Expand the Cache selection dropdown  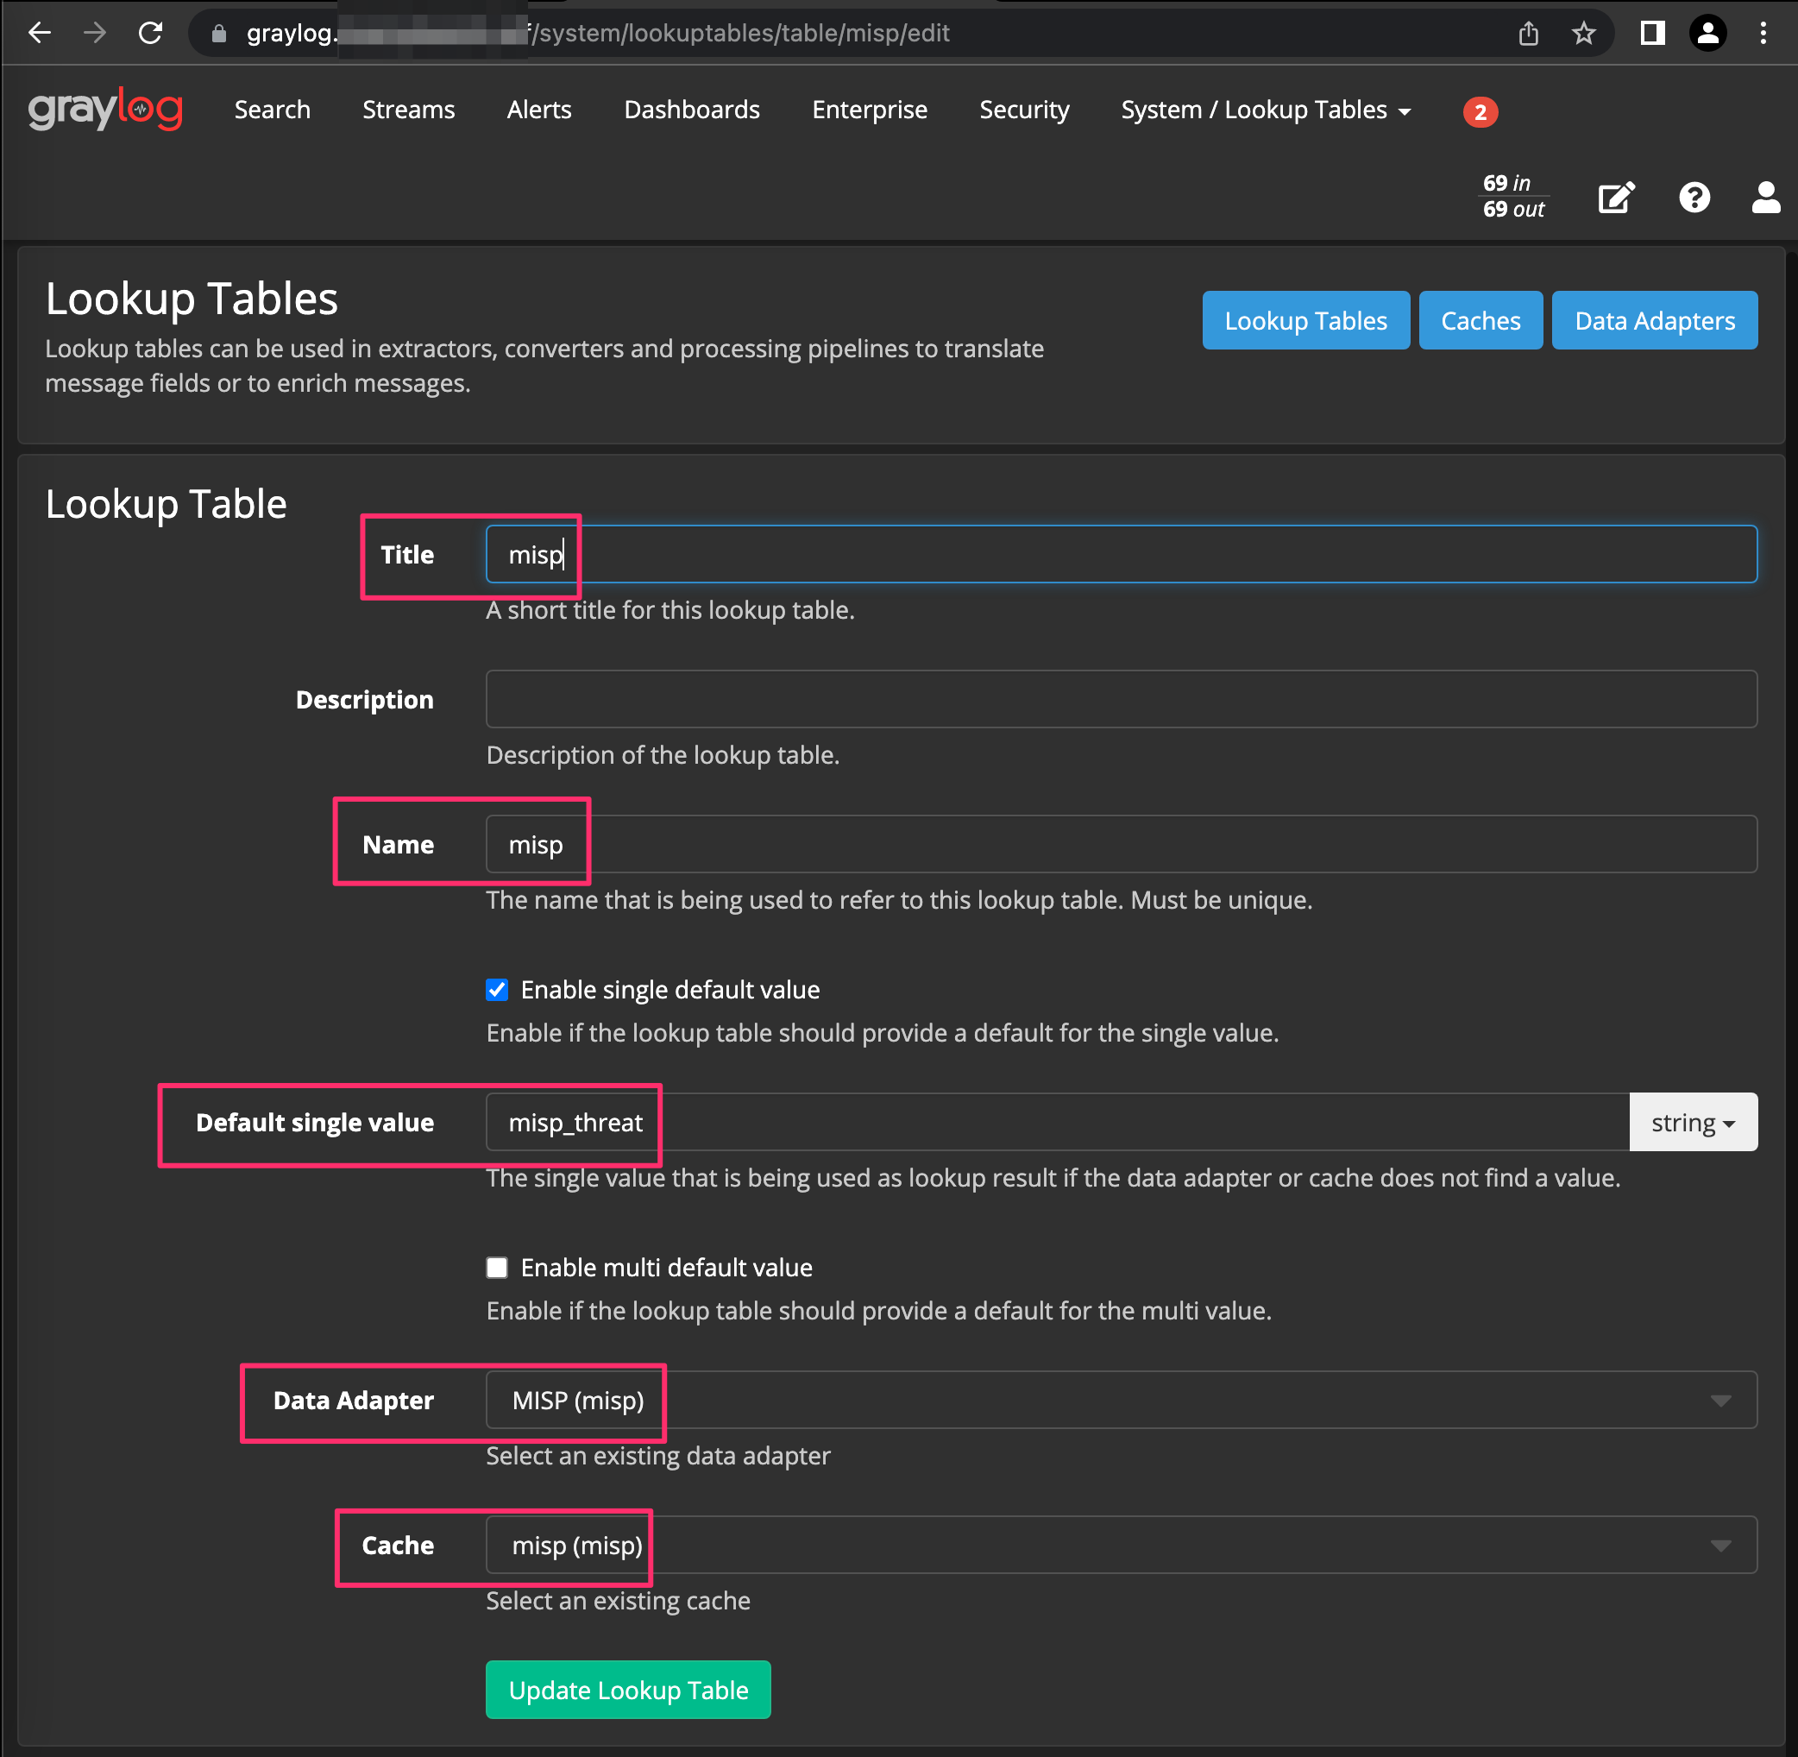tap(1719, 1545)
